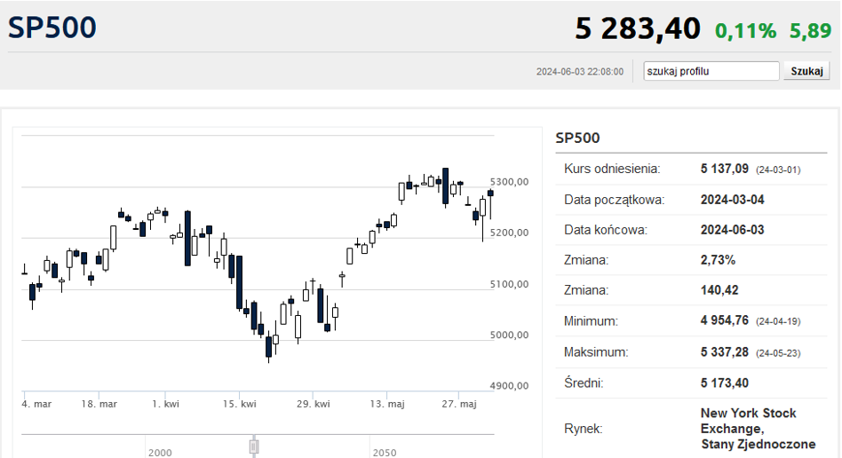Click the minimum value 4 954,76
This screenshot has width=842, height=458.
pyautogui.click(x=725, y=320)
